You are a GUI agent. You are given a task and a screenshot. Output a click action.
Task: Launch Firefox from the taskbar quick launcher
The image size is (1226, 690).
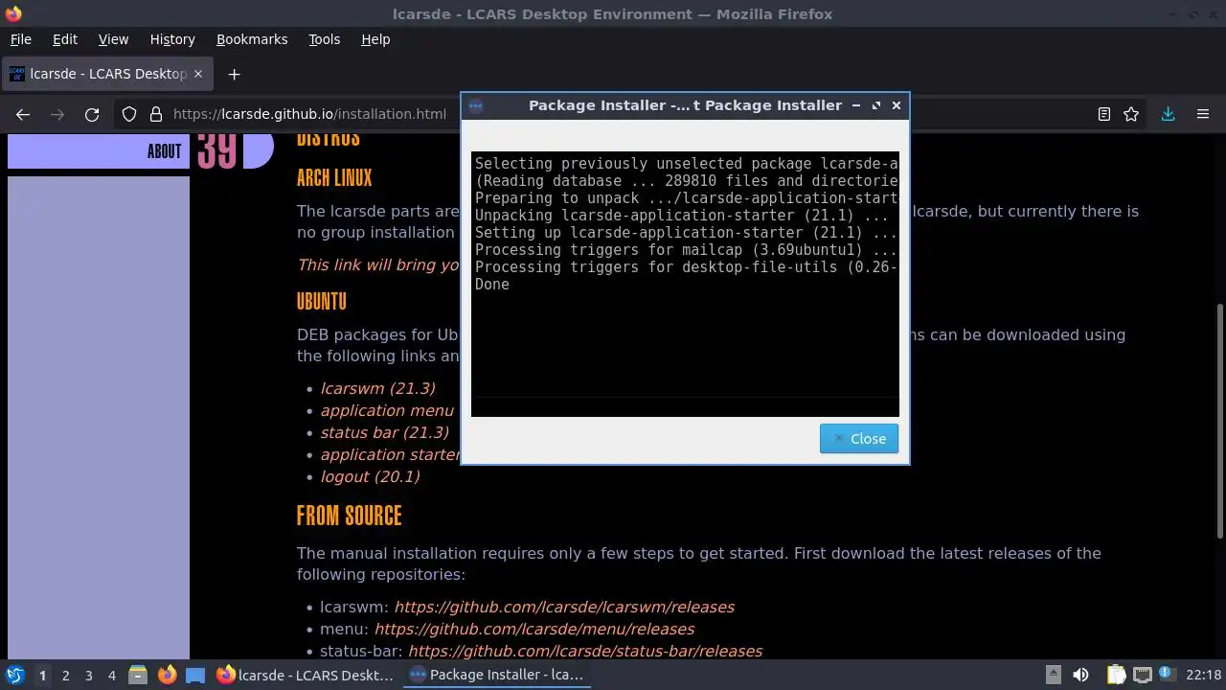coord(167,675)
